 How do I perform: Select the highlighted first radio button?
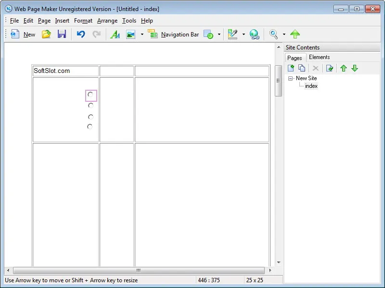[90, 95]
